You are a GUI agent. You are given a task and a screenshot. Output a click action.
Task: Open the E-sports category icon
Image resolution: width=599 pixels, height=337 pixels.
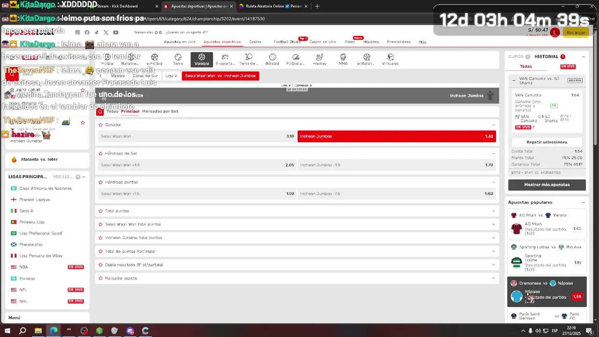click(225, 59)
